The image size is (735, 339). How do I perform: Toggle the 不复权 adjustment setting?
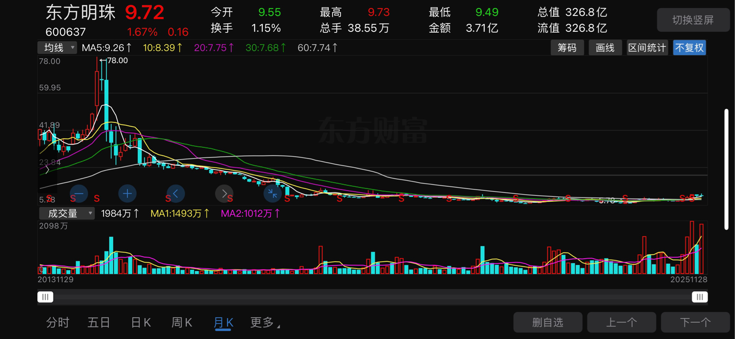click(689, 48)
